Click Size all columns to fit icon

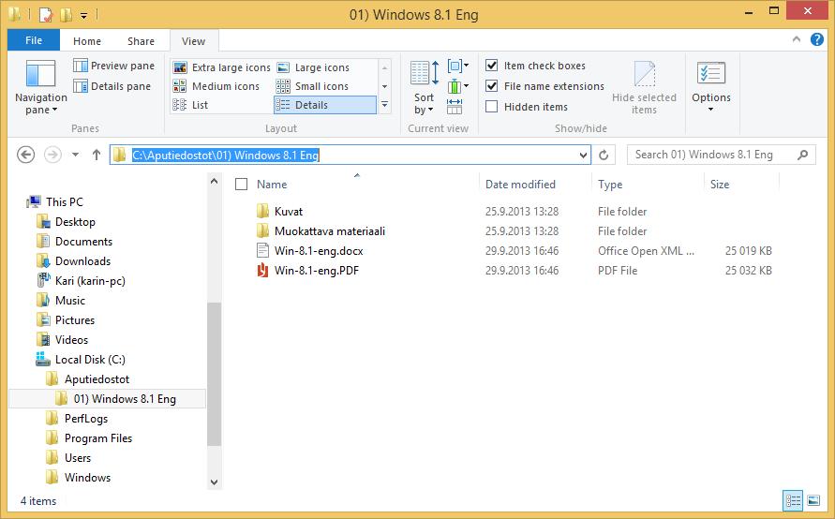(455, 106)
